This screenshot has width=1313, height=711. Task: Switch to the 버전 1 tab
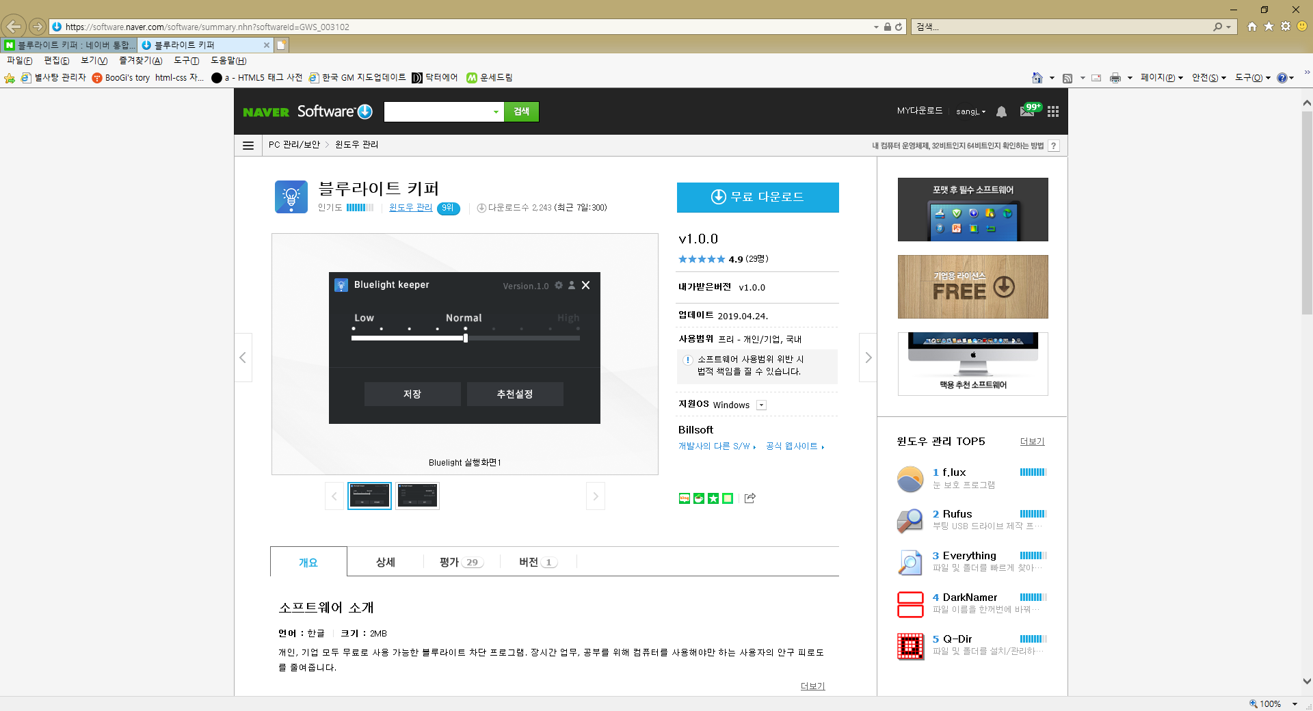click(538, 562)
